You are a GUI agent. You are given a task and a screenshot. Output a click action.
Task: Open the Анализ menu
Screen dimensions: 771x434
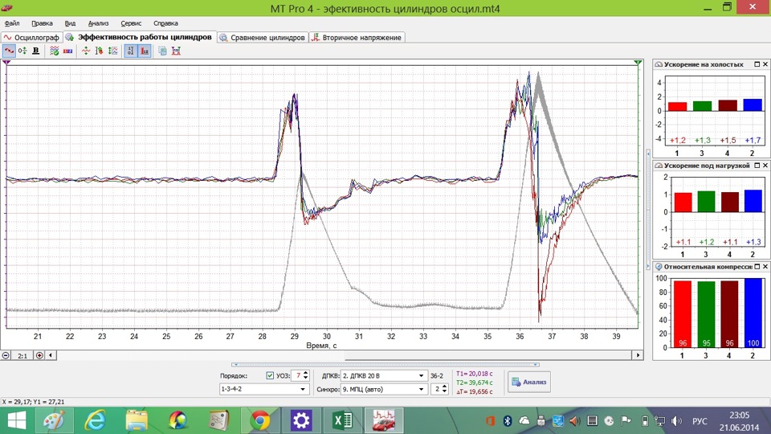pos(98,23)
